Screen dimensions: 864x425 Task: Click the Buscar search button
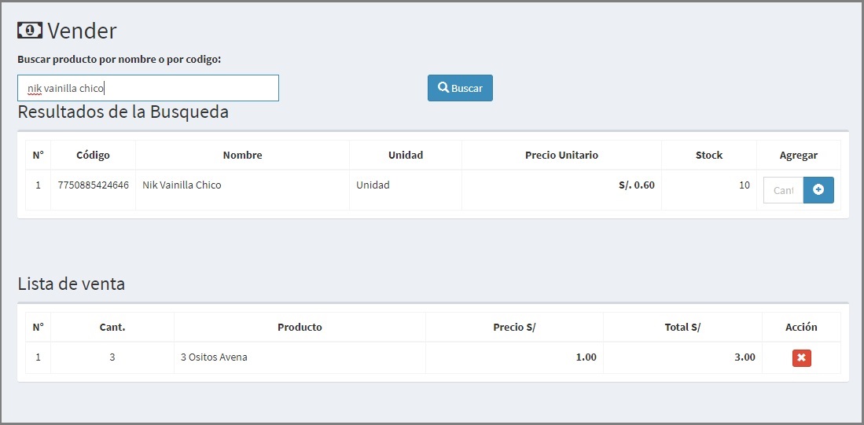tap(460, 88)
